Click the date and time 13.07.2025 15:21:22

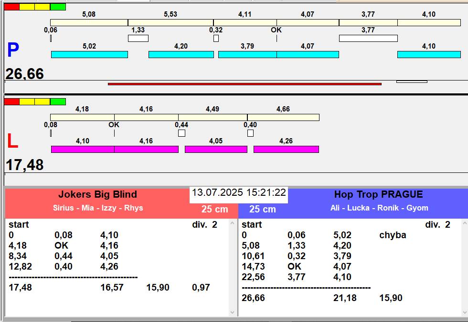point(239,192)
